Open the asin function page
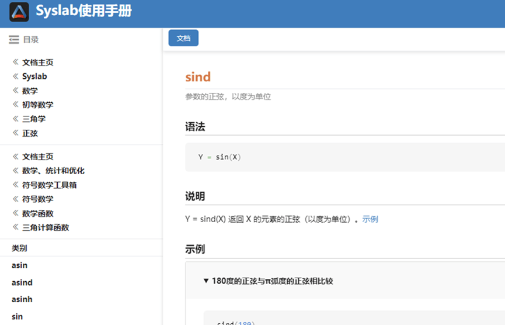Image resolution: width=505 pixels, height=325 pixels. click(x=19, y=265)
